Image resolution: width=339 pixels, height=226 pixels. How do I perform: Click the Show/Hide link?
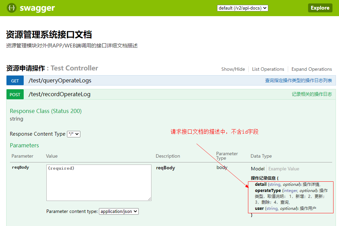(x=233, y=69)
